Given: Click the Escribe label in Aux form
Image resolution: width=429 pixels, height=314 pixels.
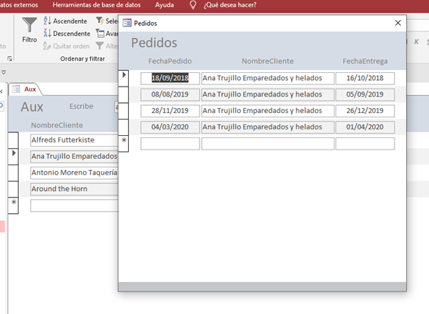Looking at the screenshot, I should 82,107.
